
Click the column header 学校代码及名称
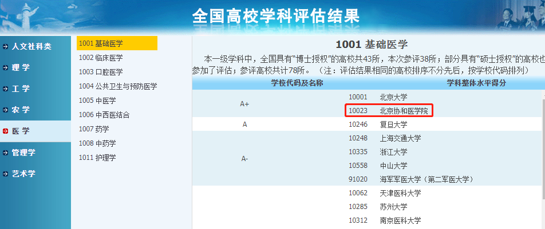coord(297,83)
